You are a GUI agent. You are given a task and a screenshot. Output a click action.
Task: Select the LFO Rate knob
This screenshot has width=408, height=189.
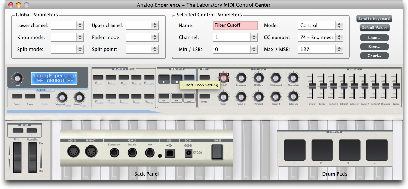258,78
